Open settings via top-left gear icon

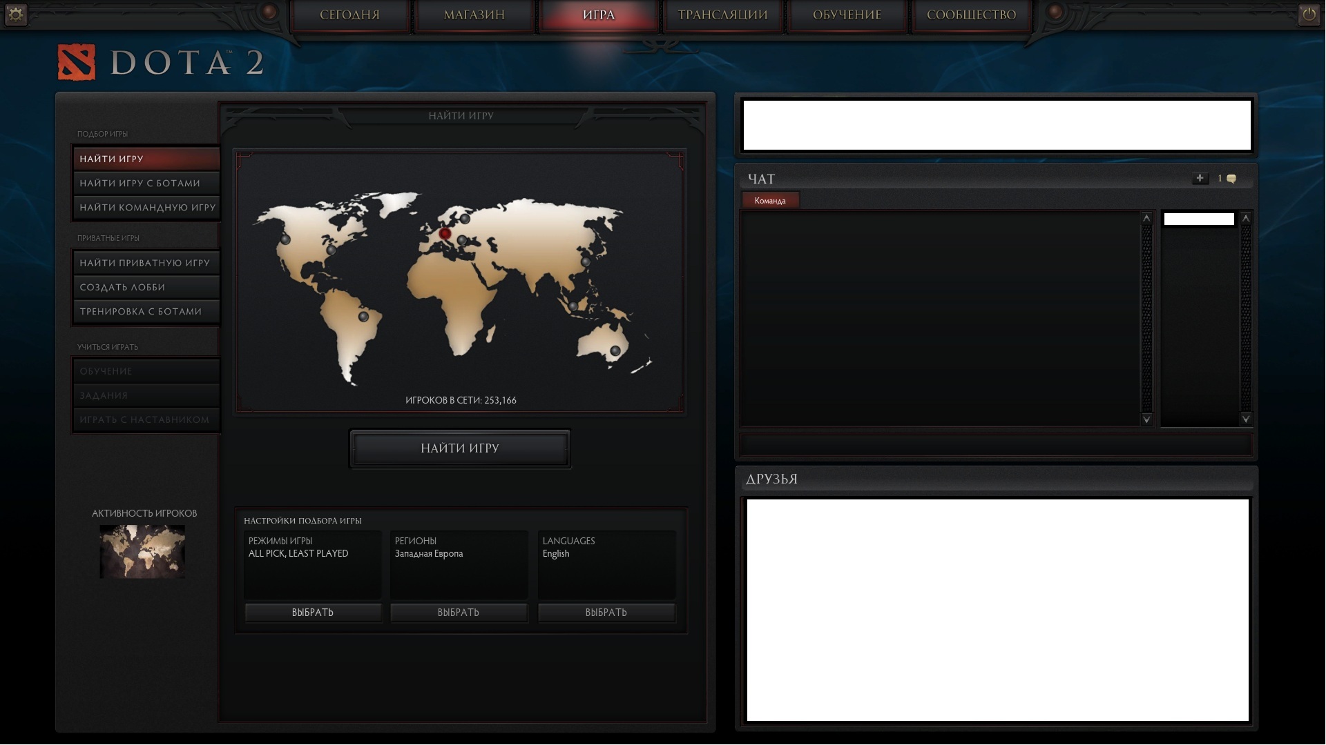coord(16,14)
